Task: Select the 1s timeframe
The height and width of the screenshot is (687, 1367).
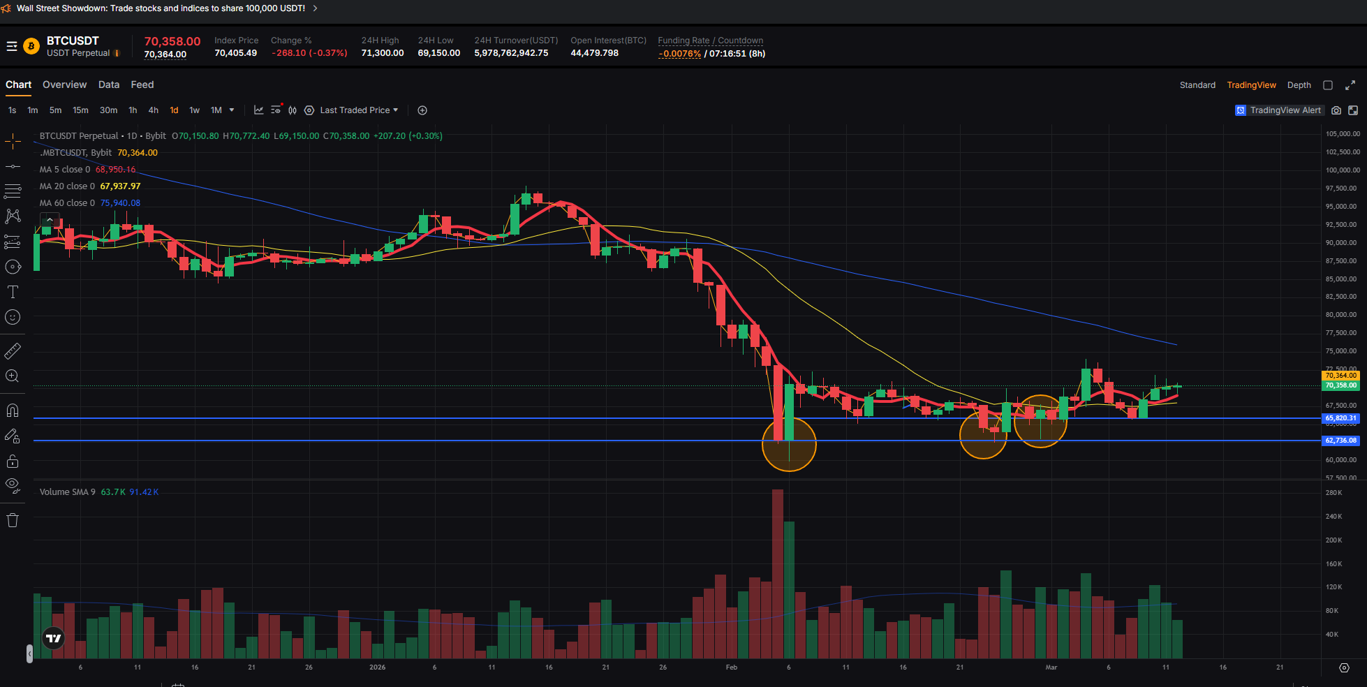Action: point(13,110)
